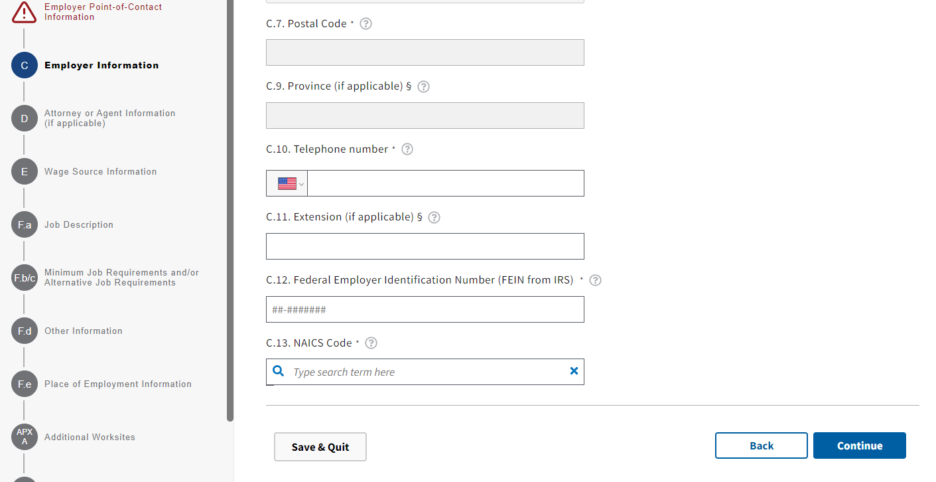Open help tooltip for C.10 Telephone number

[407, 149]
